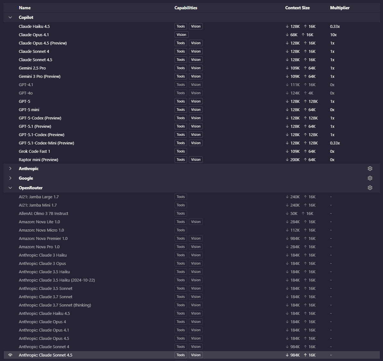The width and height of the screenshot is (383, 361).
Task: Select Anthropic: Claude Haiku 4.5 row
Action: (x=192, y=313)
